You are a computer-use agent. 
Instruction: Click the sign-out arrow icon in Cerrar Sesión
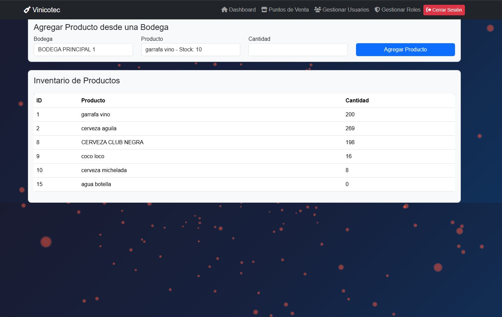point(429,10)
